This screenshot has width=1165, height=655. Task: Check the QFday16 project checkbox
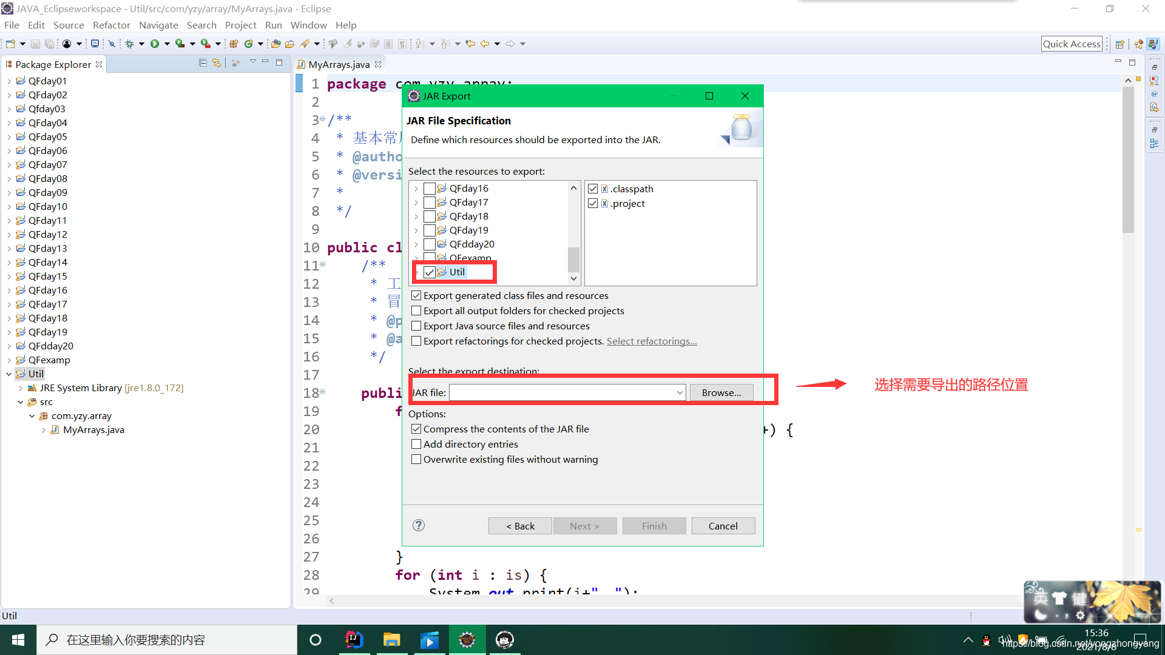click(430, 189)
